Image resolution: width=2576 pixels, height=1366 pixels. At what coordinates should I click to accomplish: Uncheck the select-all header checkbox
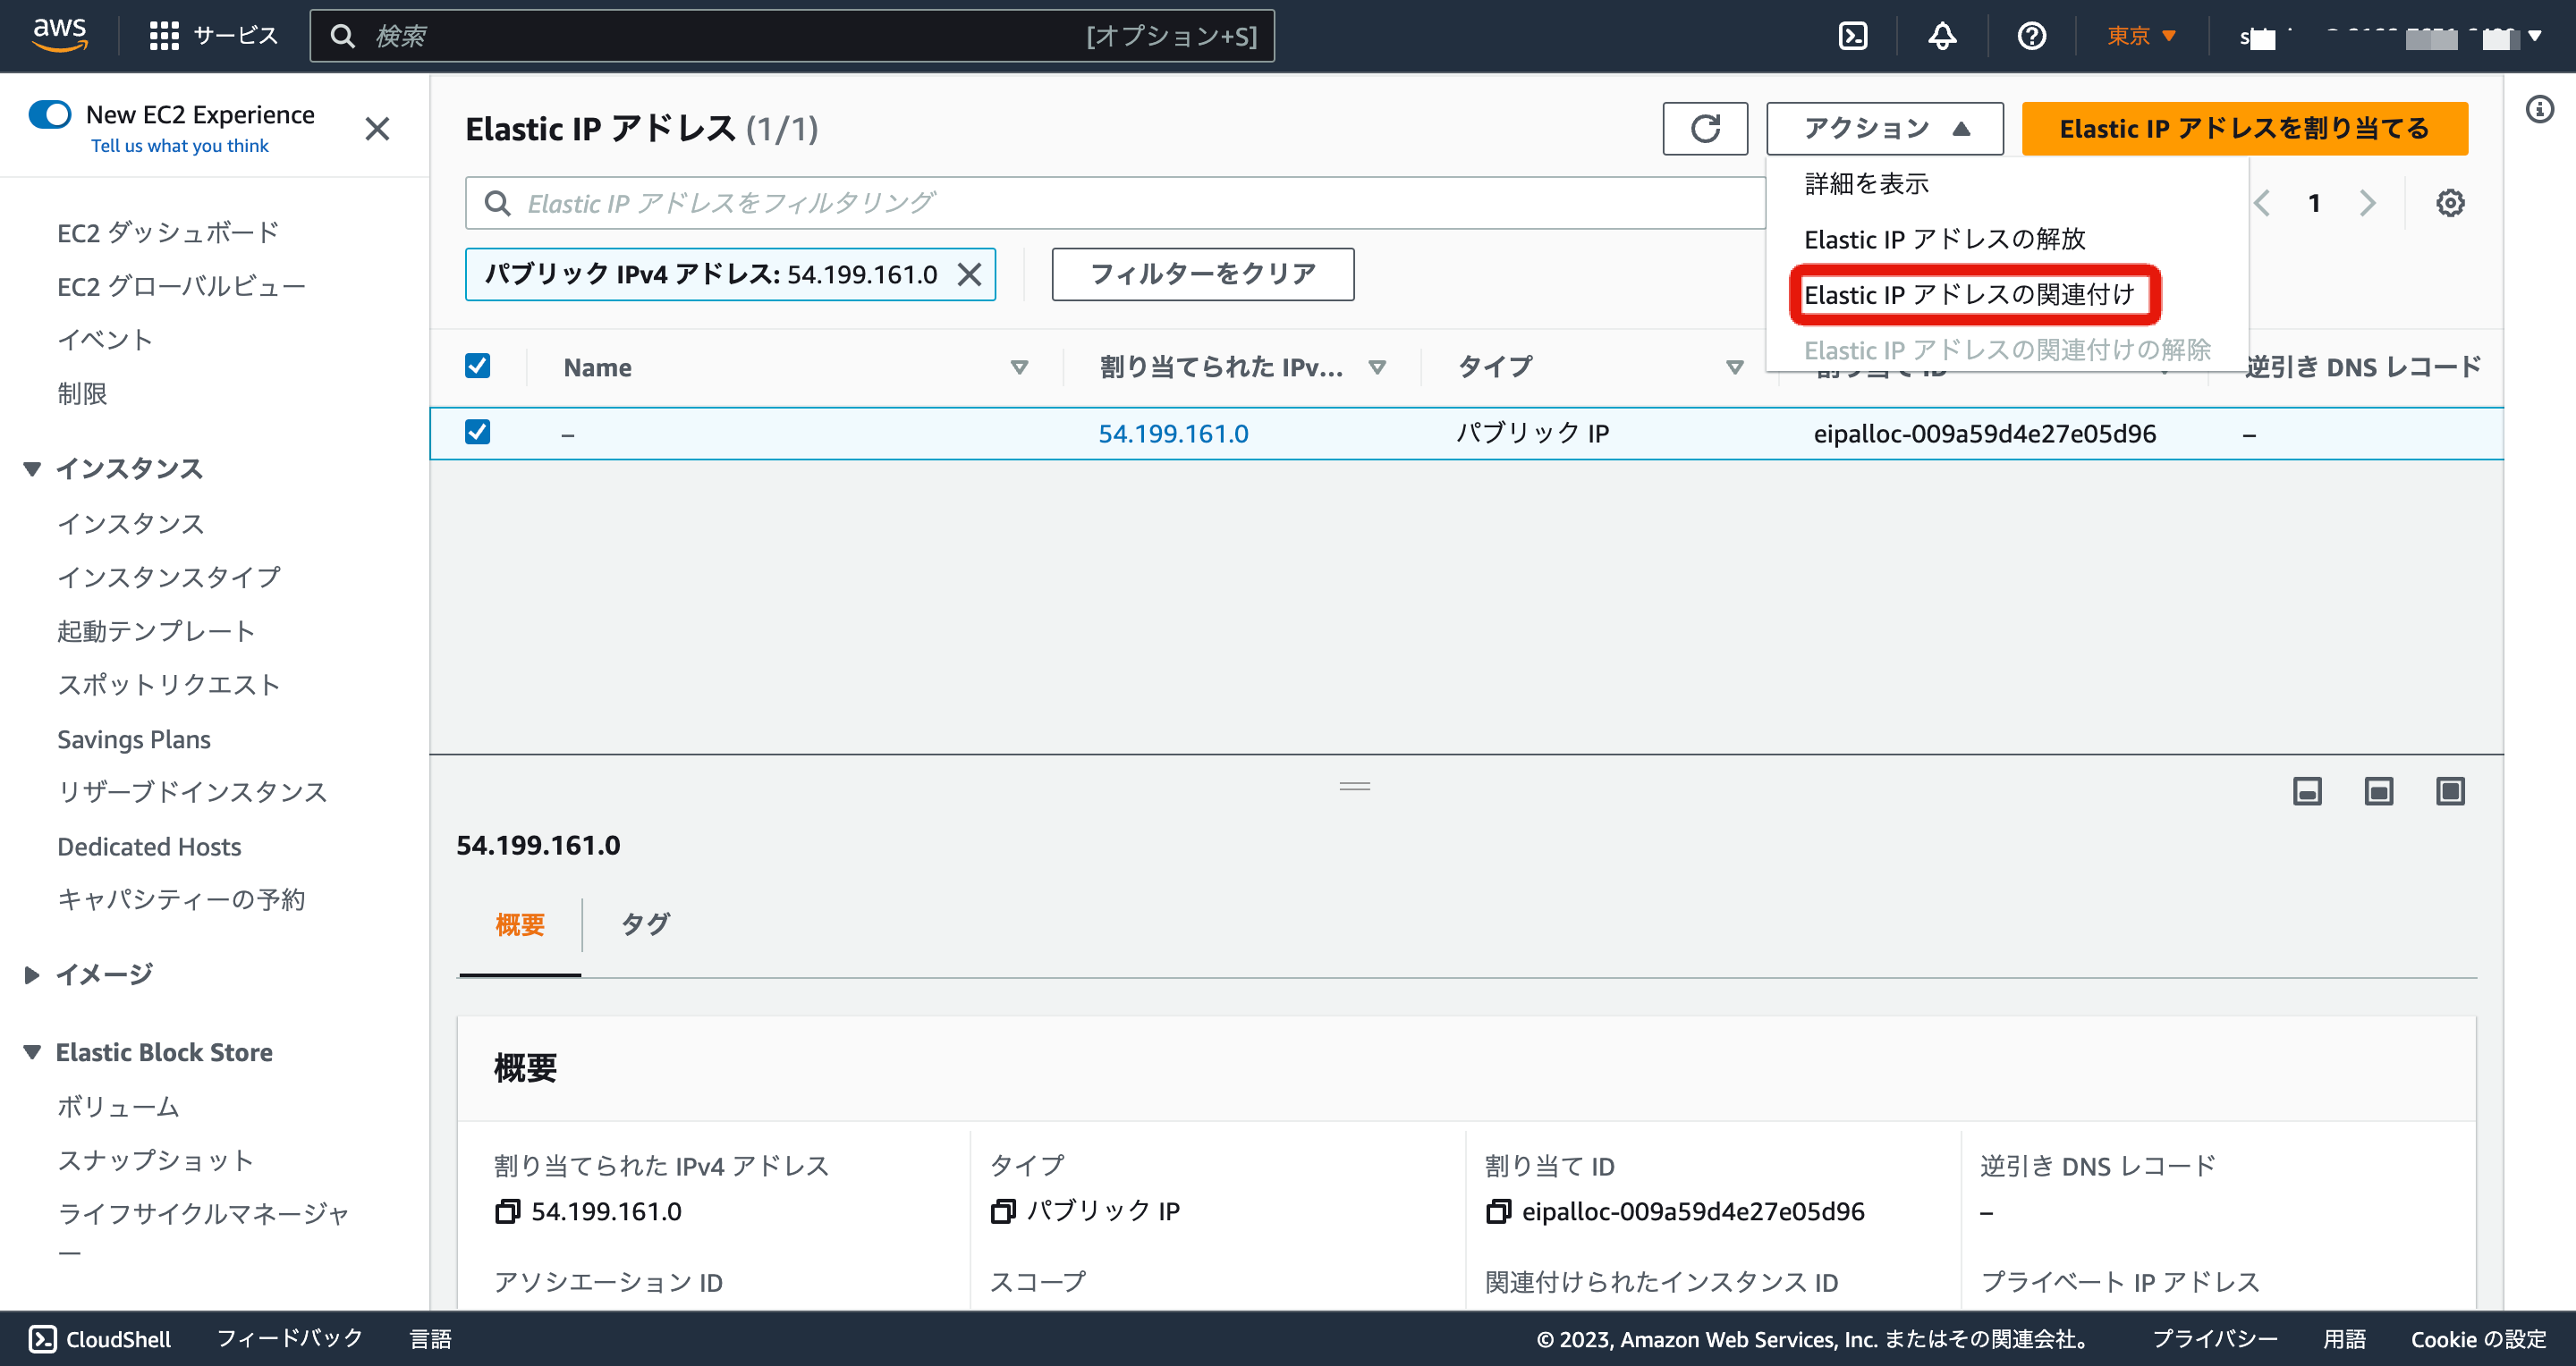478,366
